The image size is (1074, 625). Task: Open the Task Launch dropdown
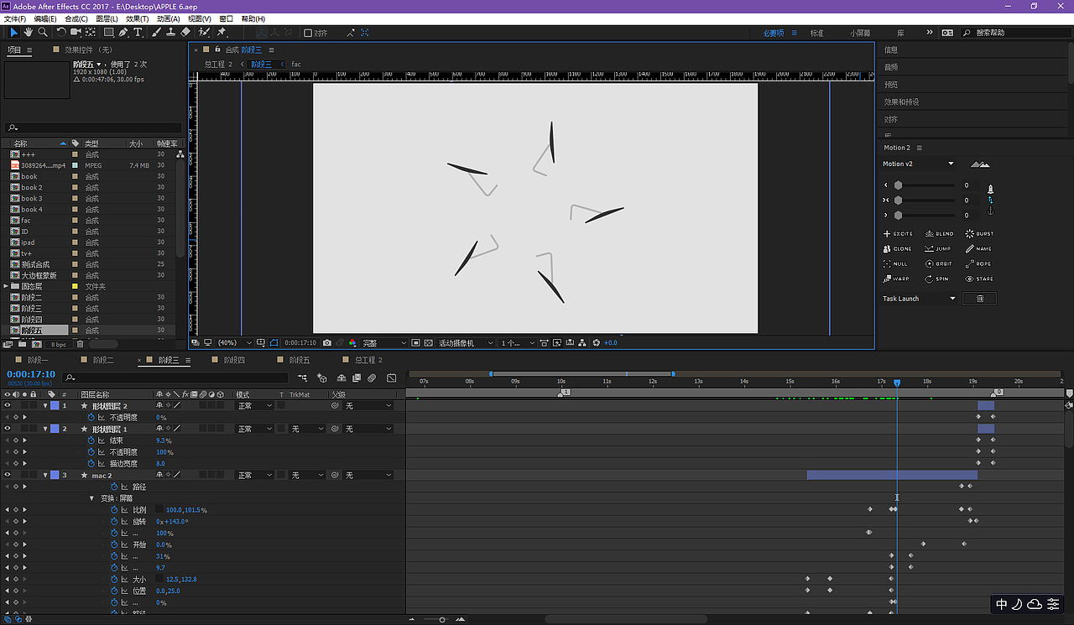919,299
